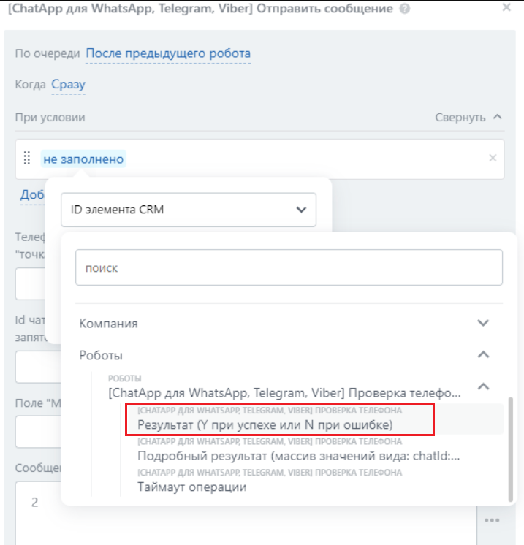Collapse the Роботы section
524x545 pixels.
coord(482,355)
